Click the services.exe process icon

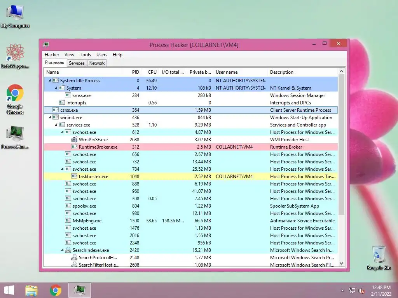pyautogui.click(x=62, y=125)
